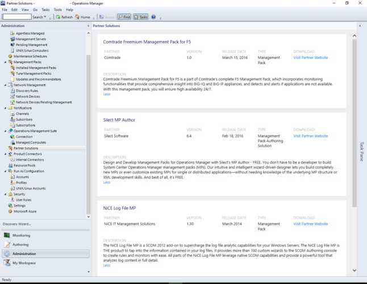Collapse the Network Management tree node
The image size is (367, 284).
[5, 85]
